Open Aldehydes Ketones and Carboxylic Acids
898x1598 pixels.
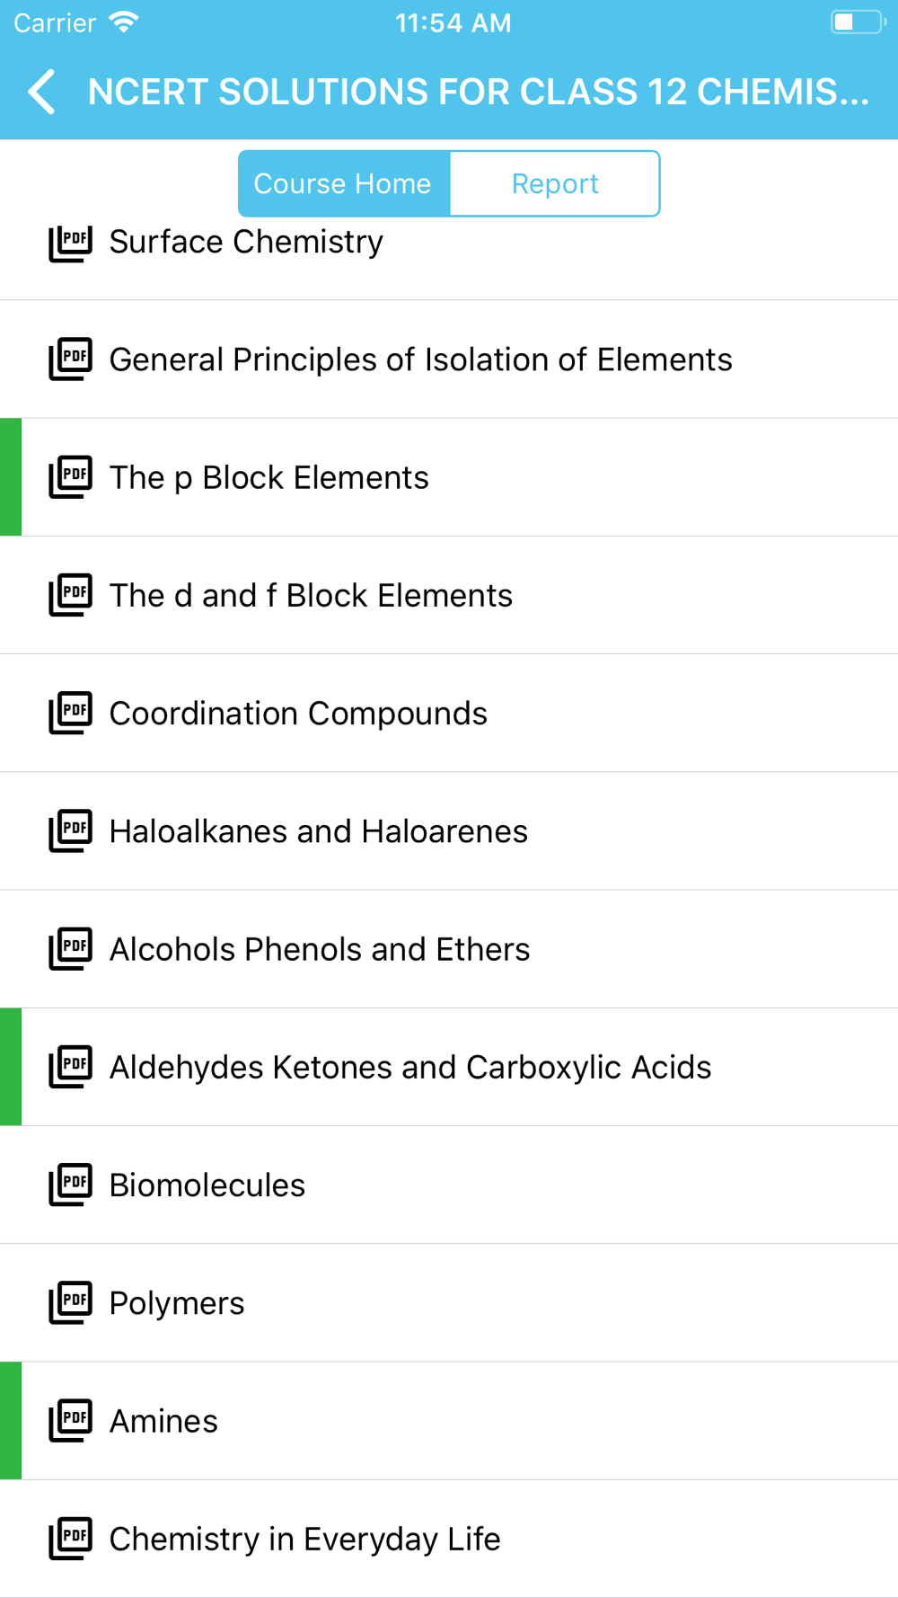[x=449, y=1067]
